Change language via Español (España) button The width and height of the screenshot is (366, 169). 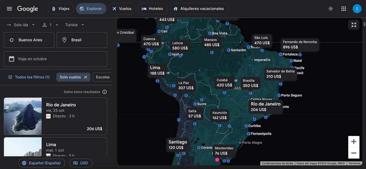click(42, 163)
